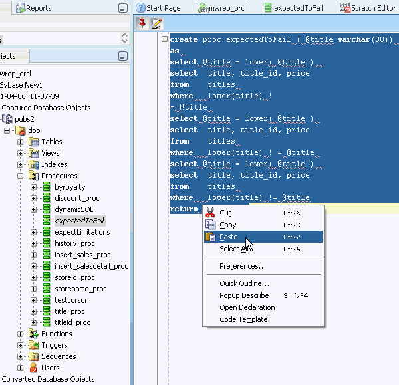Collapse the create proc code block
Viewport: 399px width, 385px height.
164,39
